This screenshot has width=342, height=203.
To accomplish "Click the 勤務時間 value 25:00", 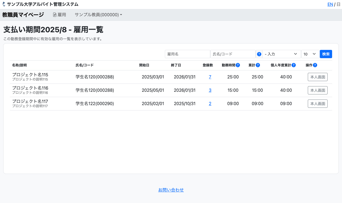I will tap(233, 77).
